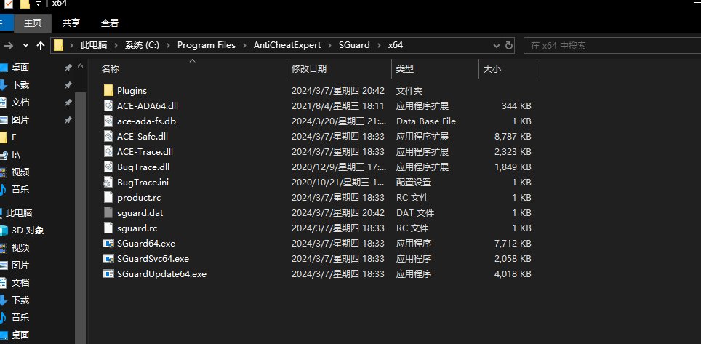Screen dimensions: 701x344
Task: Click scroll-up arrow of navigation pane
Action: 80,67
